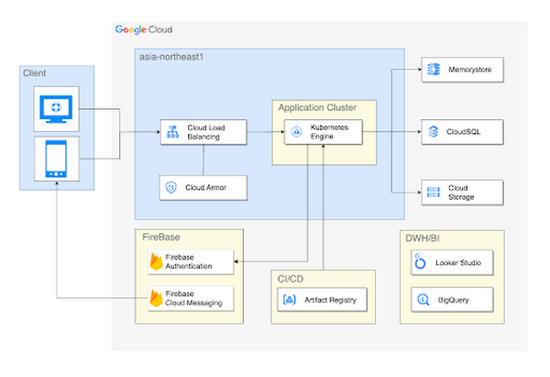Select the Cloud Load Balancing label
The width and height of the screenshot is (550, 377).
click(206, 132)
